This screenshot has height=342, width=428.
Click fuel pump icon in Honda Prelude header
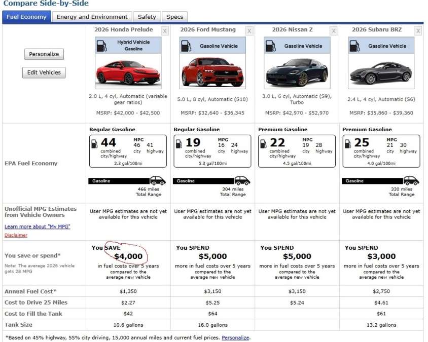(x=101, y=46)
